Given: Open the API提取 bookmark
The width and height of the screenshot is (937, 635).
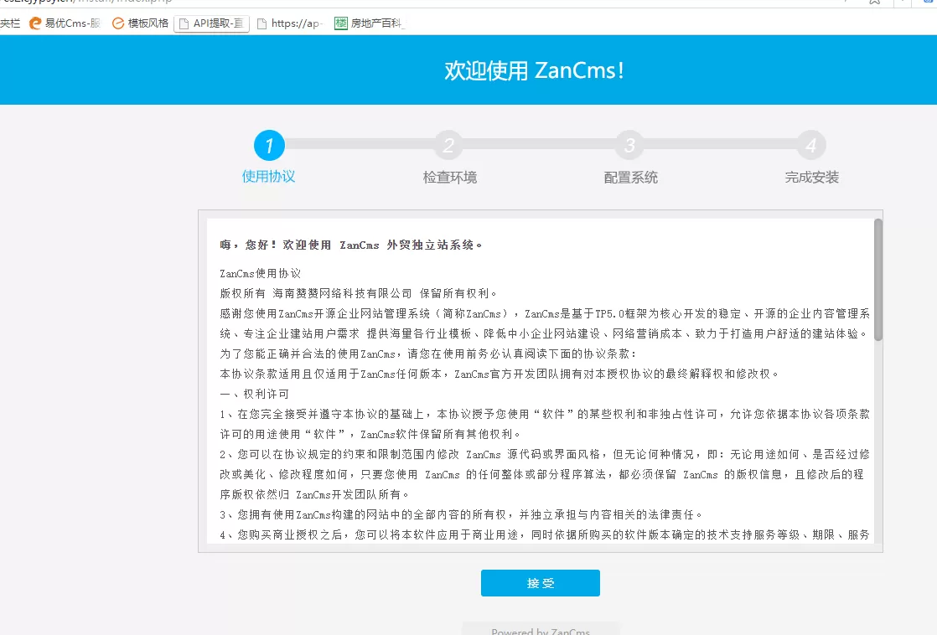Looking at the screenshot, I should point(211,23).
